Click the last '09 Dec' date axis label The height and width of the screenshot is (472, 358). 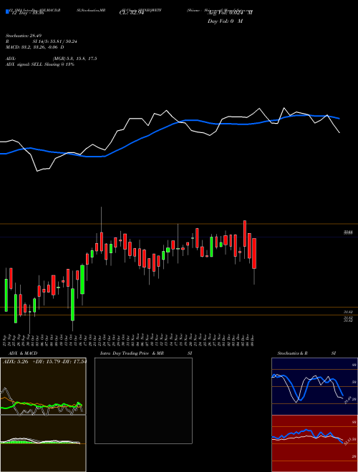[x=253, y=340]
